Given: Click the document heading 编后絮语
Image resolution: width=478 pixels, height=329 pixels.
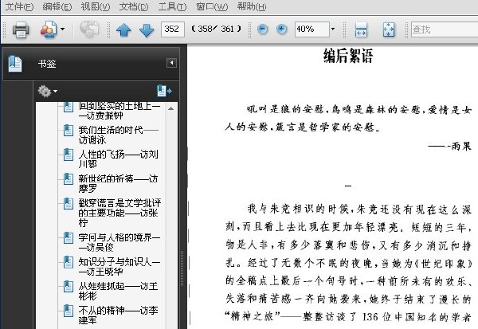Looking at the screenshot, I should (x=348, y=56).
